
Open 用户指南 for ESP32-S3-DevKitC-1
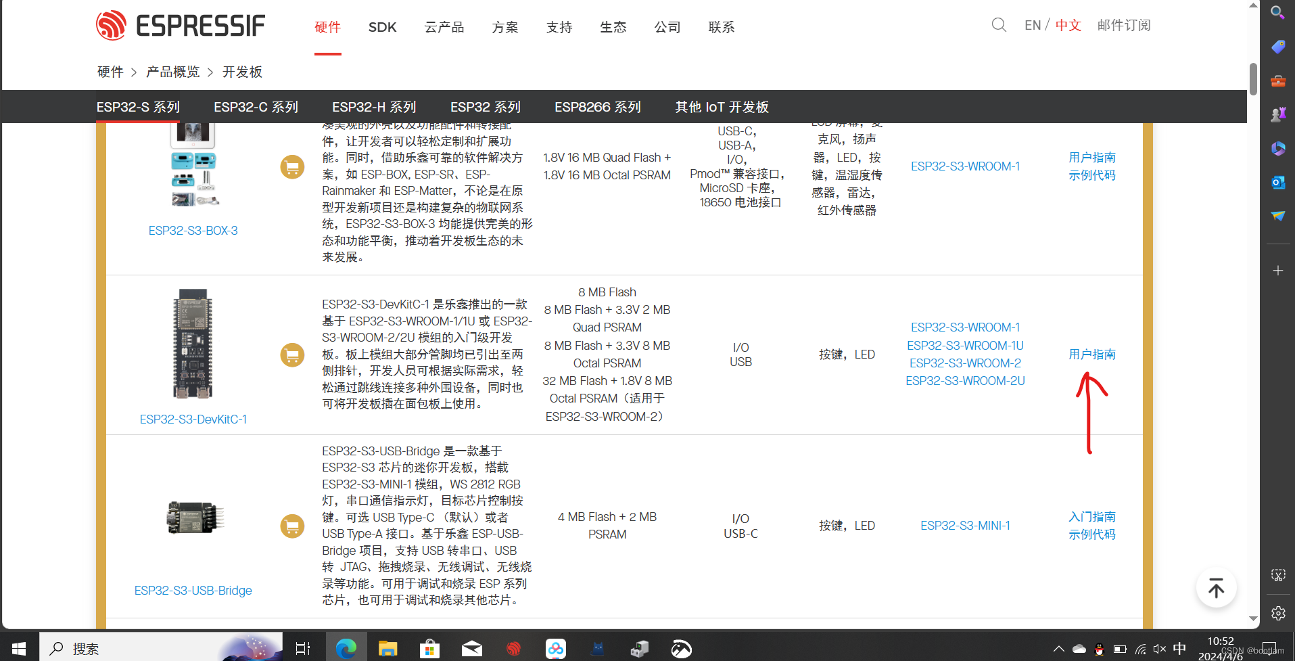[x=1092, y=355]
